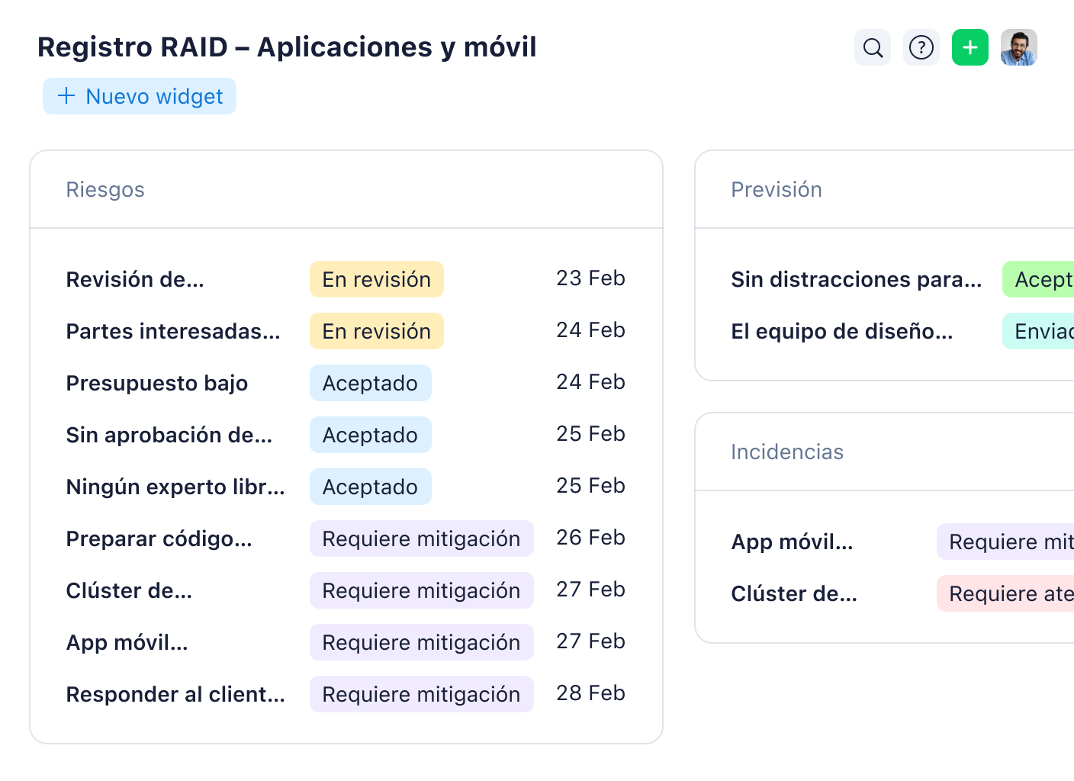This screenshot has width=1074, height=781.
Task: Click the Registro RAID dashboard title
Action: coord(288,47)
